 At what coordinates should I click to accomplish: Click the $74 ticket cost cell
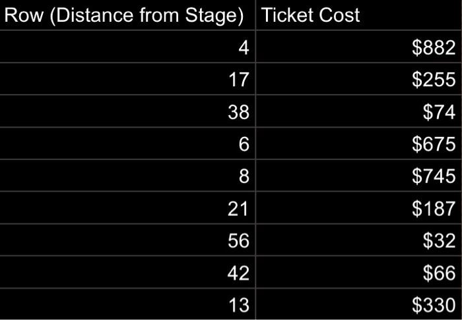point(358,111)
